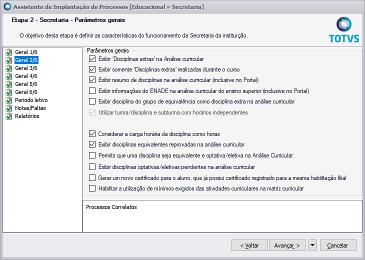The width and height of the screenshot is (365, 260).
Task: Enable Exibir disciplinas optativas/eletivas pendentes
Action: [x=92, y=166]
